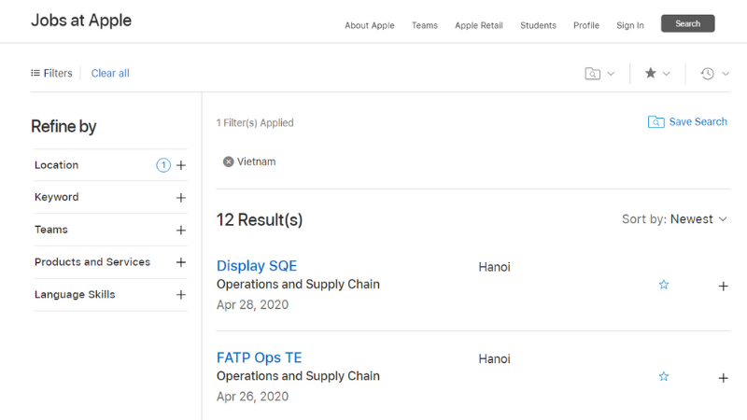
Task: Open the Sort by Newest dropdown
Action: tap(674, 219)
